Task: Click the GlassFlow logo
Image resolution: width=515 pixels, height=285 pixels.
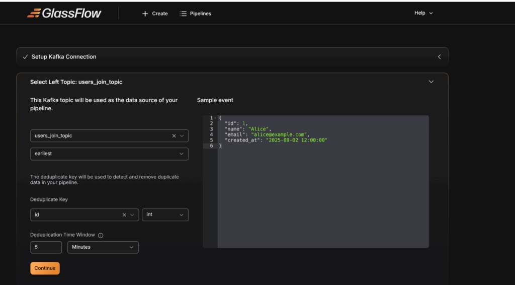Action: [64, 14]
